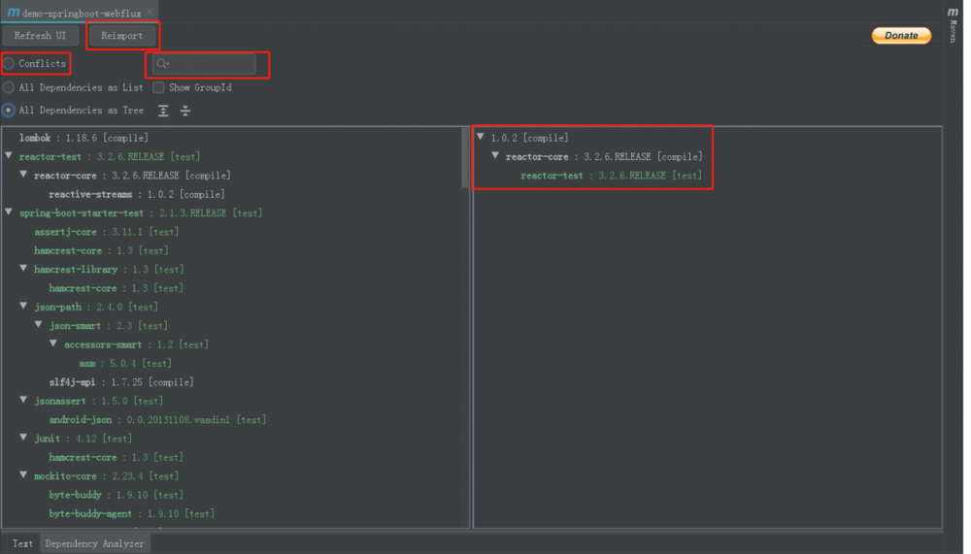Enable the Show GroupId checkbox
This screenshot has height=554, width=971.
pyautogui.click(x=159, y=87)
